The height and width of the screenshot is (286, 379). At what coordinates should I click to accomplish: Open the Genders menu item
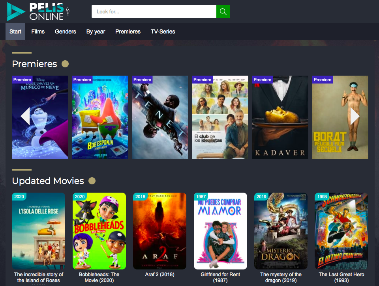(66, 32)
